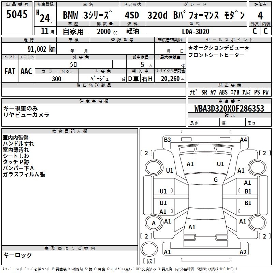Click the 幅 width field
The image size is (273, 273).
pyautogui.click(x=232, y=123)
